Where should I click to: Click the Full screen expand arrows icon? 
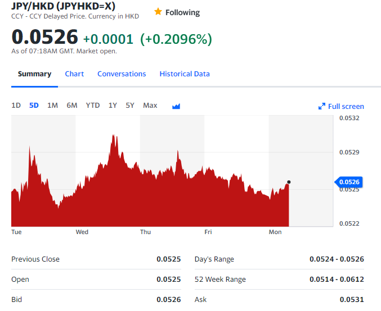[x=322, y=107]
